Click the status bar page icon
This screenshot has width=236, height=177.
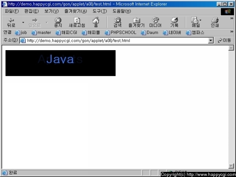(5, 173)
